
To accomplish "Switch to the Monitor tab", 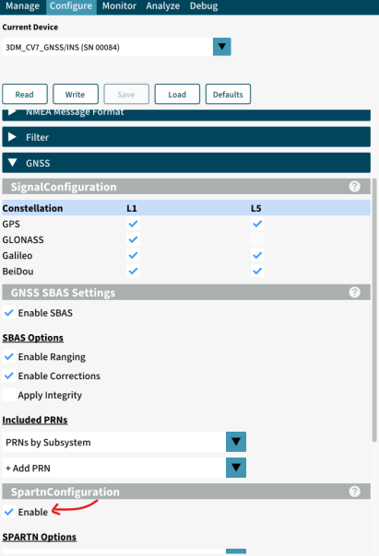I will [x=119, y=6].
